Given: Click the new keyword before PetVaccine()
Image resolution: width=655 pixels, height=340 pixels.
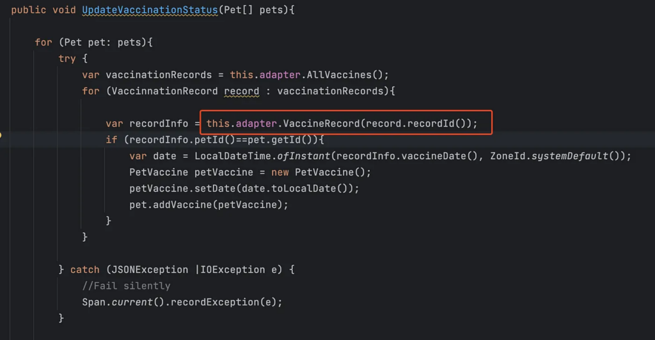Looking at the screenshot, I should 280,173.
